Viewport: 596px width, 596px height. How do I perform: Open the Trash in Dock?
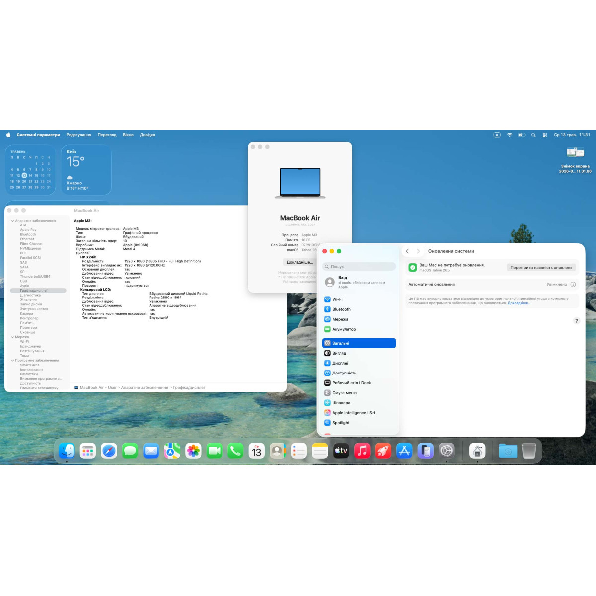pos(529,451)
